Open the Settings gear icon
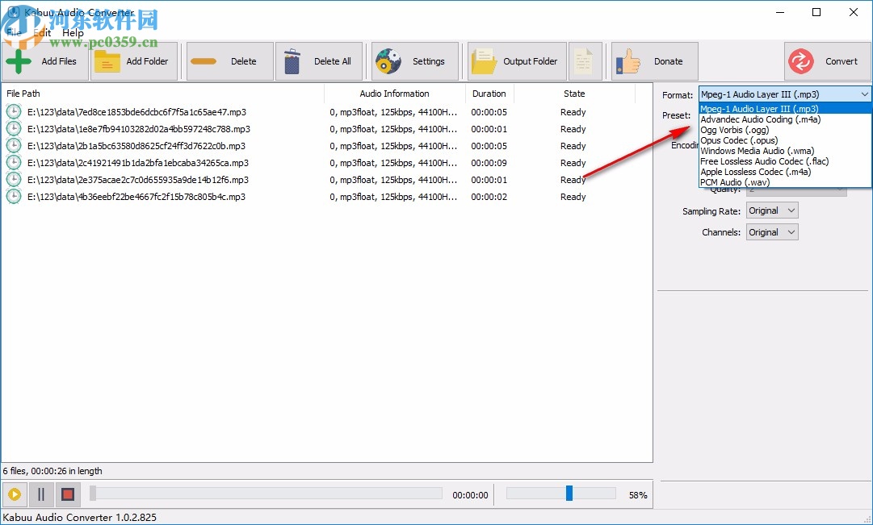Screen dimensions: 873x525 click(x=389, y=60)
